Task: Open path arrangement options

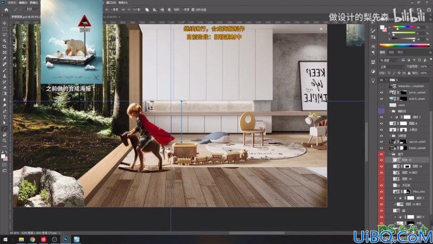Action: coord(162,9)
